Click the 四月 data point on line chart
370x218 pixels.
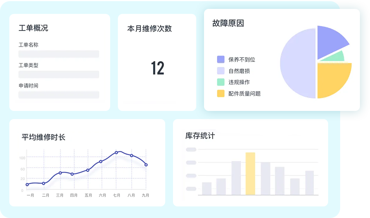click(72, 174)
